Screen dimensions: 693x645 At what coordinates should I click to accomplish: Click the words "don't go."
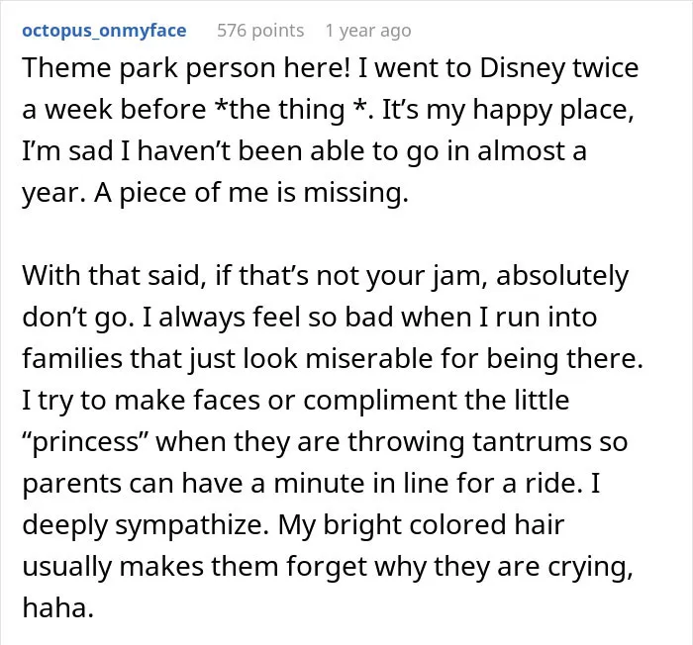(77, 318)
